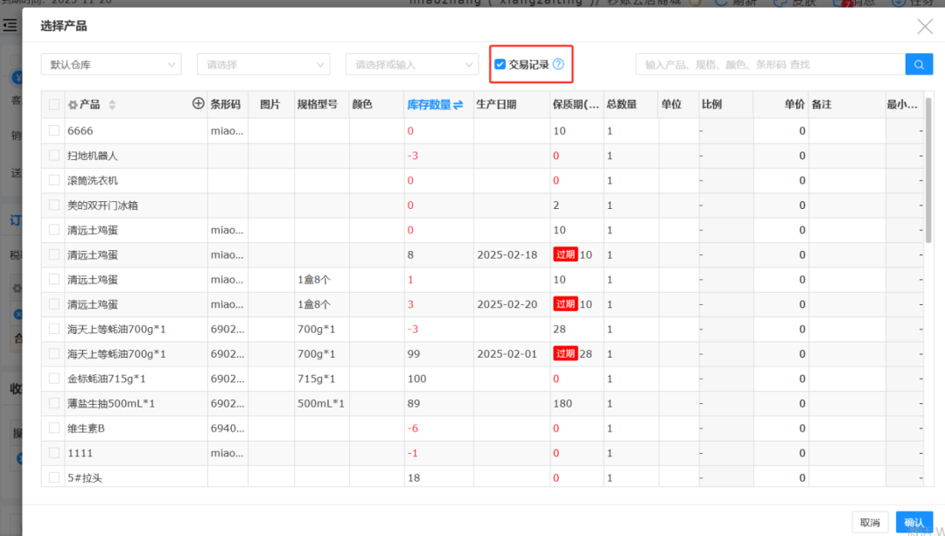
Task: Click the blue search magnifier button
Action: click(x=919, y=65)
